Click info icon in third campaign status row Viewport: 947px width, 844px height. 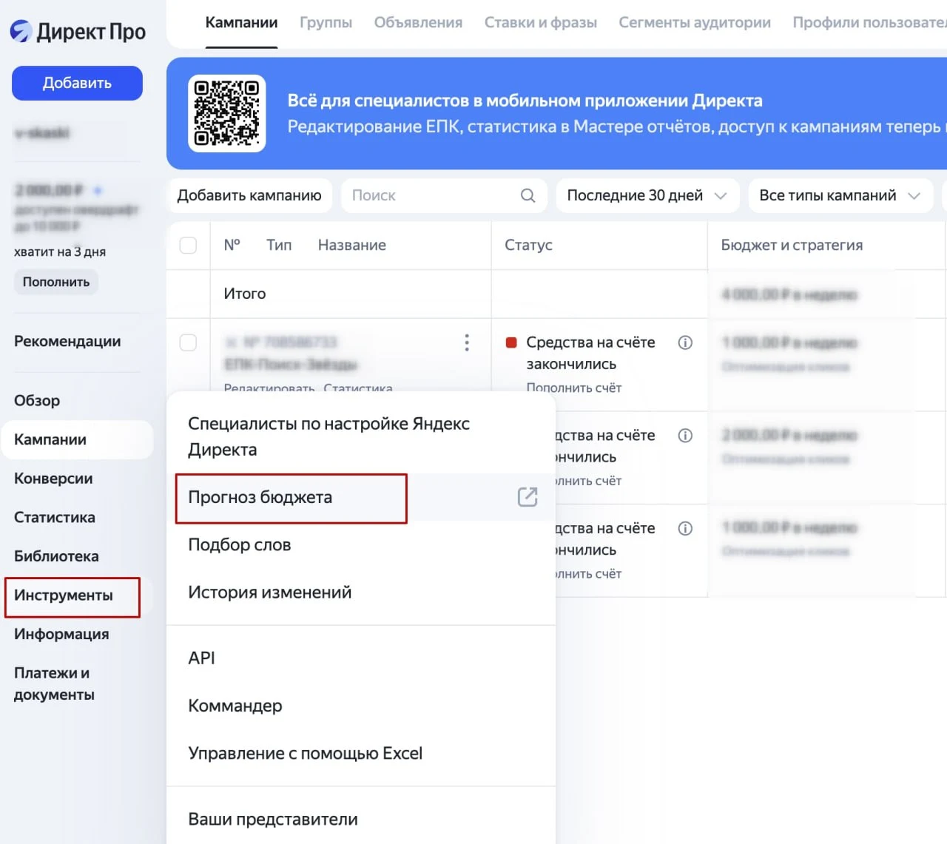point(685,528)
